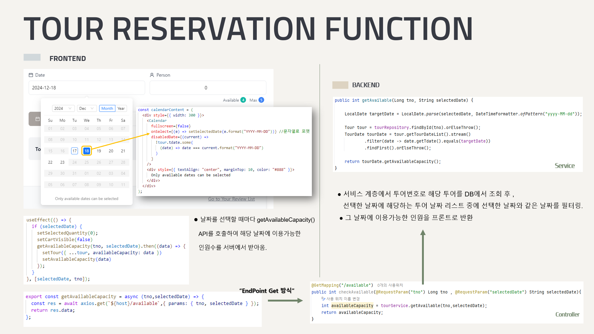Click the calendar icon next to Date
Viewport: 594px width, 334px height.
pos(31,75)
